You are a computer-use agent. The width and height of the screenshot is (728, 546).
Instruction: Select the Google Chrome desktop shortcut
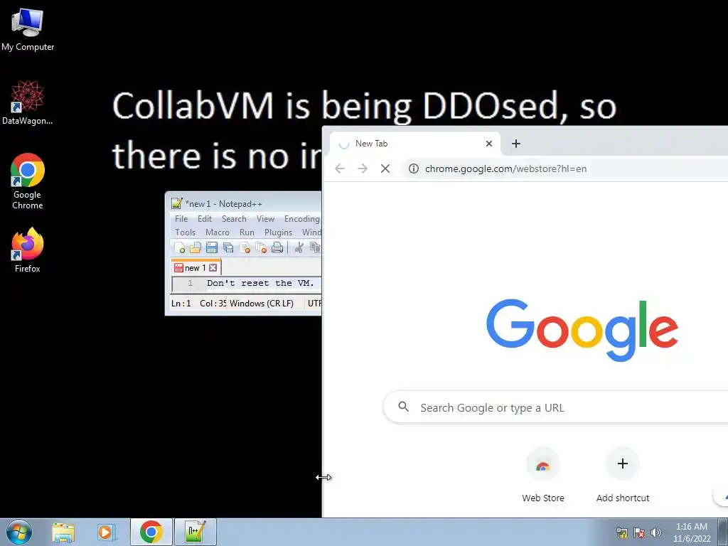(28, 181)
